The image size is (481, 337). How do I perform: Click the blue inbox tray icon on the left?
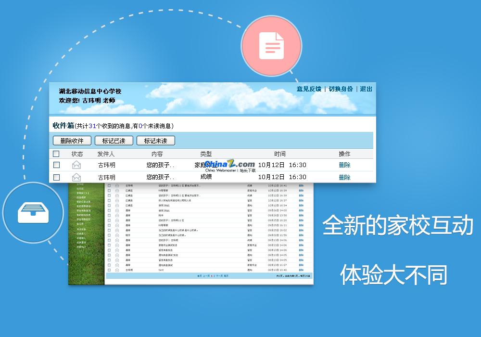32,214
